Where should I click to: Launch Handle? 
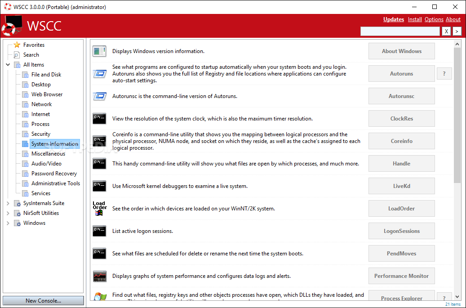(x=401, y=164)
